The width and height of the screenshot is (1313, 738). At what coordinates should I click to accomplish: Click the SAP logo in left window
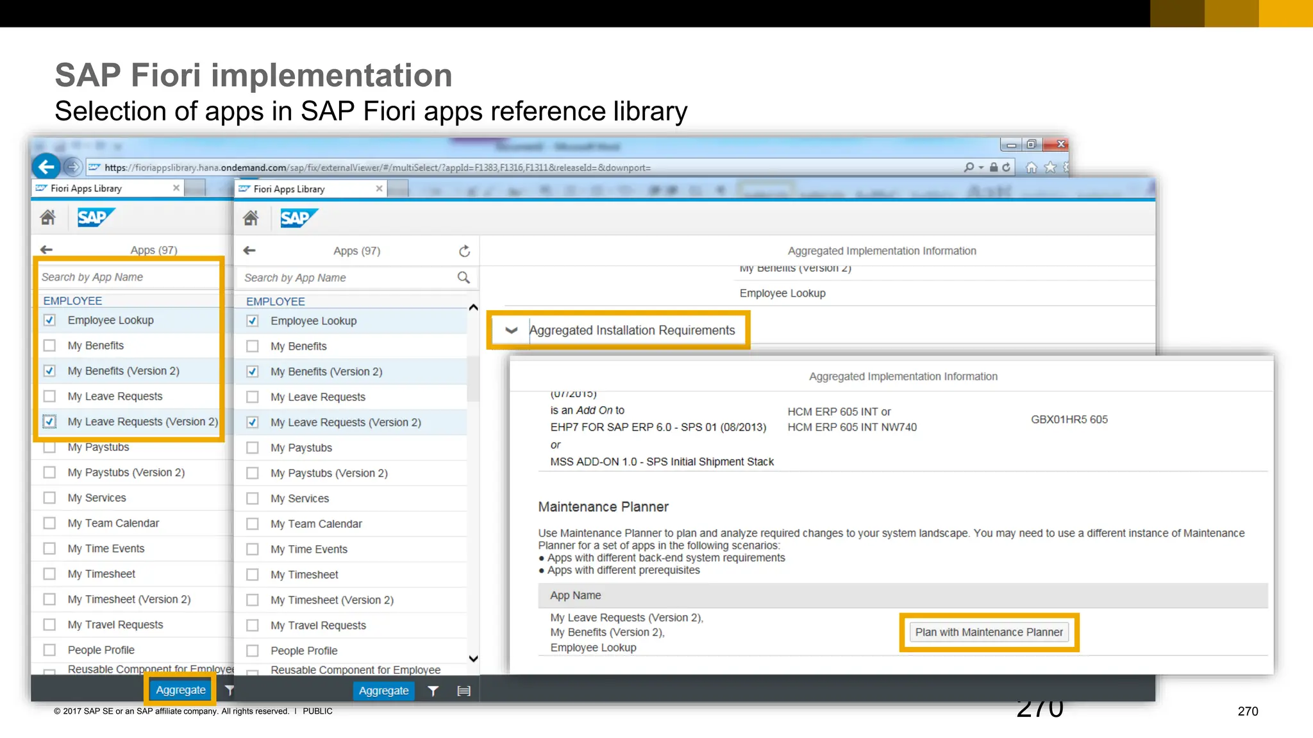(96, 218)
